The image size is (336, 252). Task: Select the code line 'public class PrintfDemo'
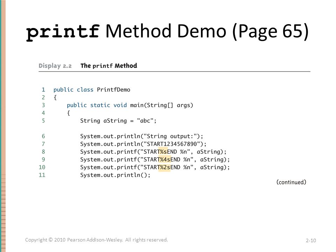coord(92,90)
